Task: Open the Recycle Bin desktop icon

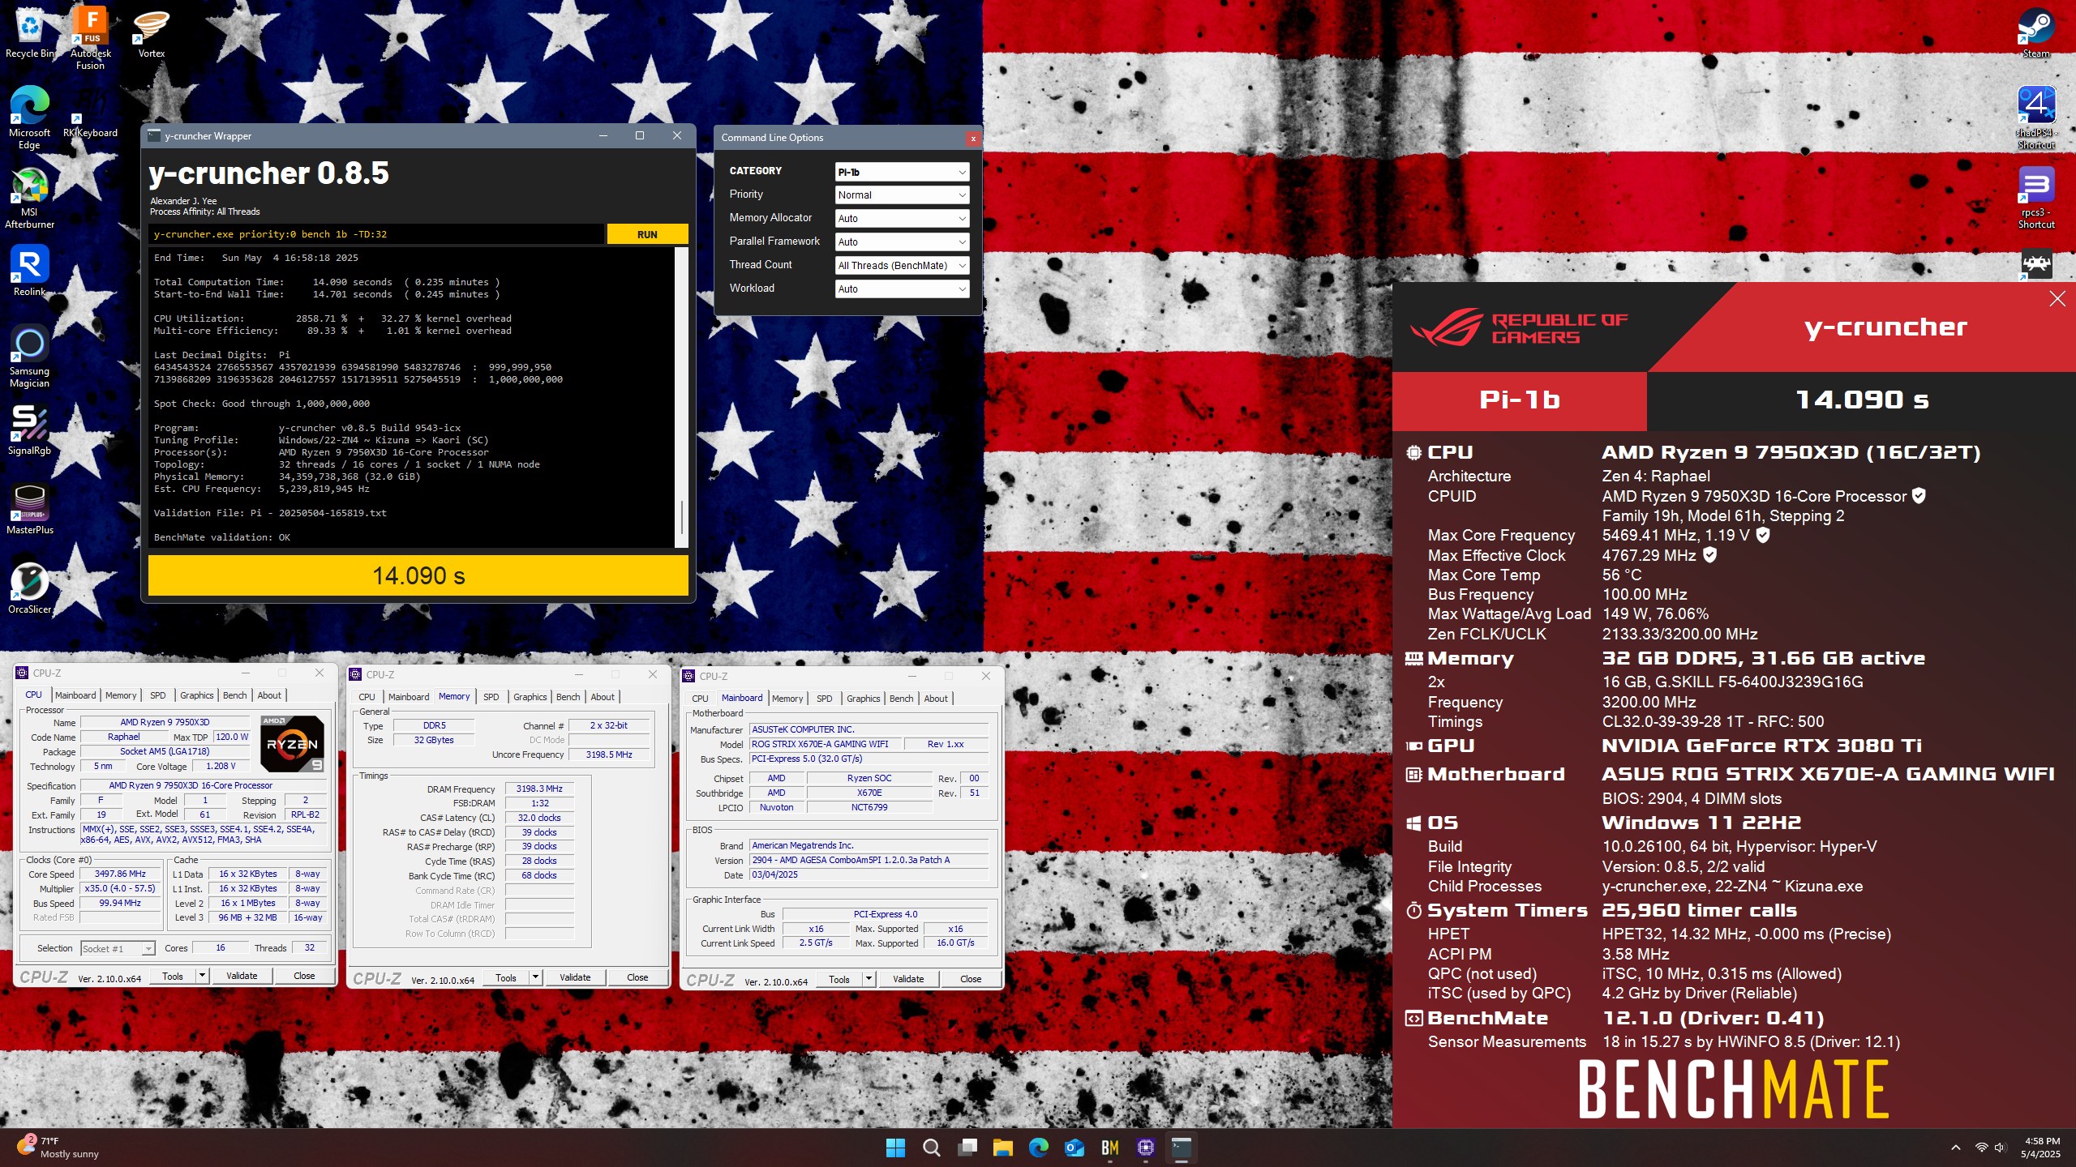Action: coord(30,32)
